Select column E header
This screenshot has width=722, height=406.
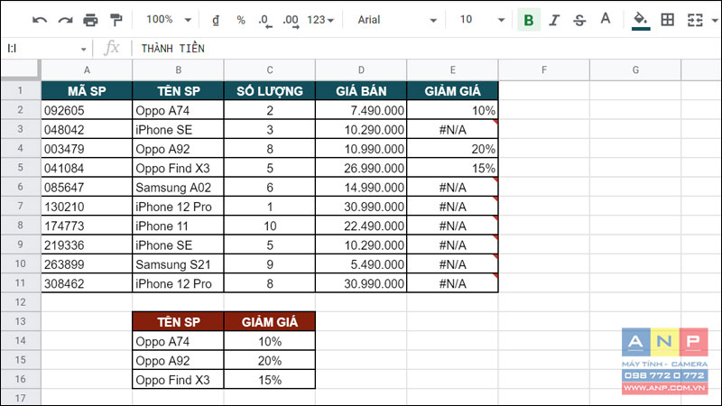point(453,70)
